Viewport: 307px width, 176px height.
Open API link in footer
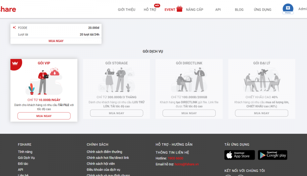tap(20, 169)
